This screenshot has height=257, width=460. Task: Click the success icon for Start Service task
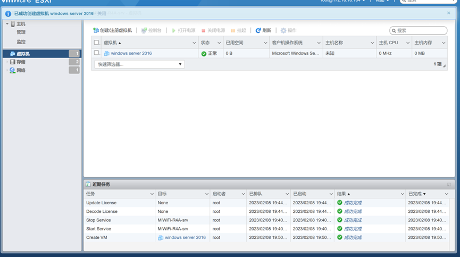click(340, 229)
